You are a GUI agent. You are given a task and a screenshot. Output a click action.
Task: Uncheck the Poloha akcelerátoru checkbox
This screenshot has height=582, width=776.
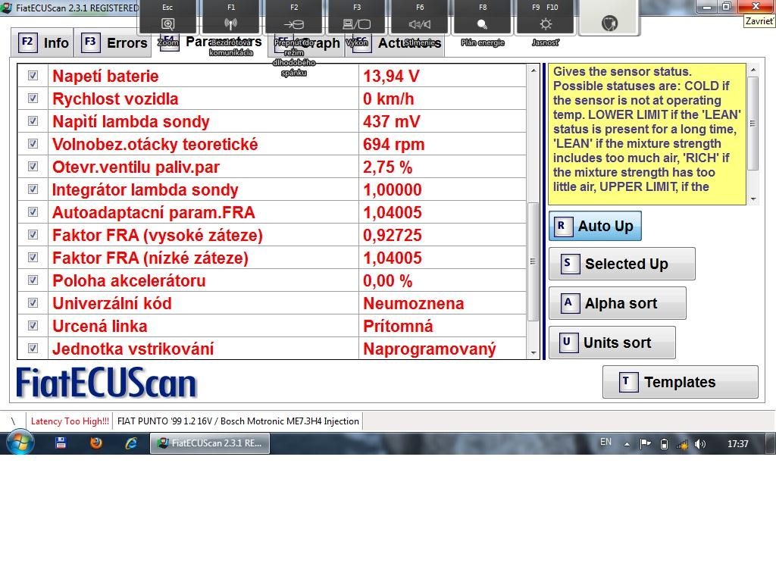(33, 280)
